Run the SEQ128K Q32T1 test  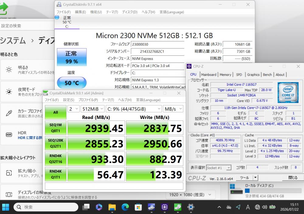click(56, 143)
